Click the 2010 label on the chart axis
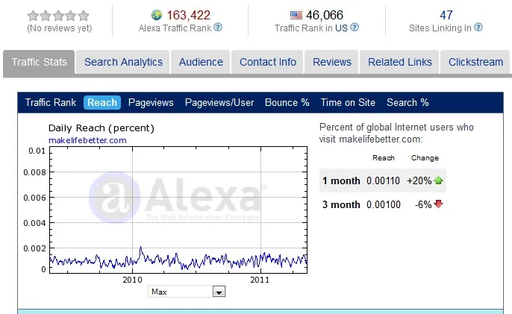This screenshot has height=314, width=512. tap(132, 280)
